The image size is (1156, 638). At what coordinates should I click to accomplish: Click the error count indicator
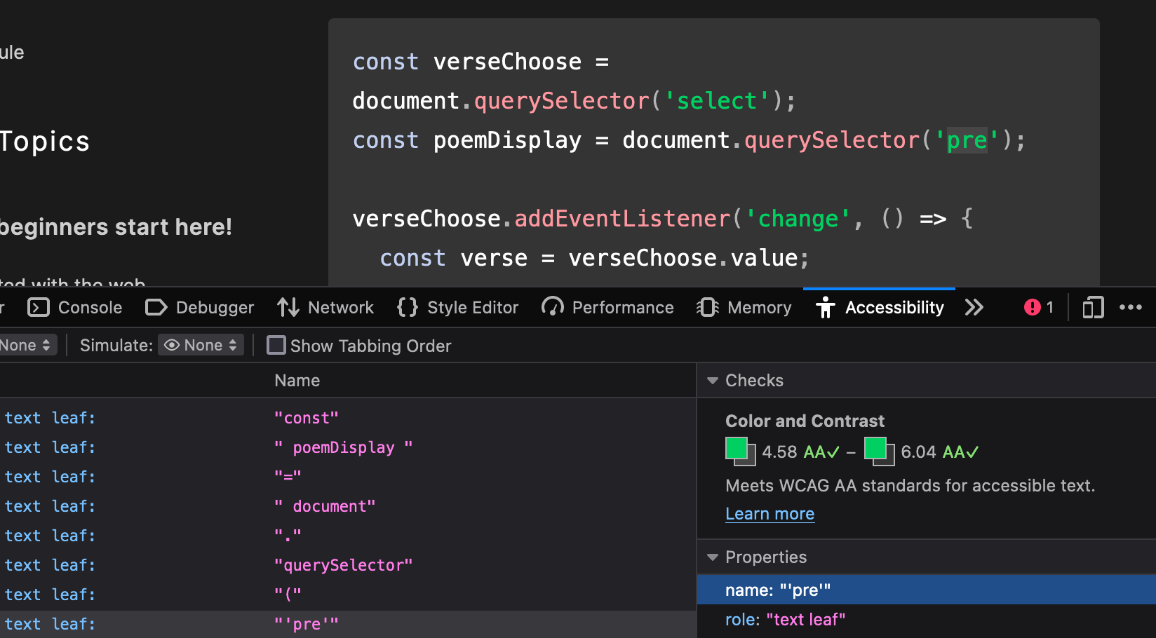[1038, 307]
